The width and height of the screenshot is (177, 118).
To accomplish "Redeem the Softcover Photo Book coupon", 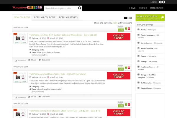I will pos(119,37).
